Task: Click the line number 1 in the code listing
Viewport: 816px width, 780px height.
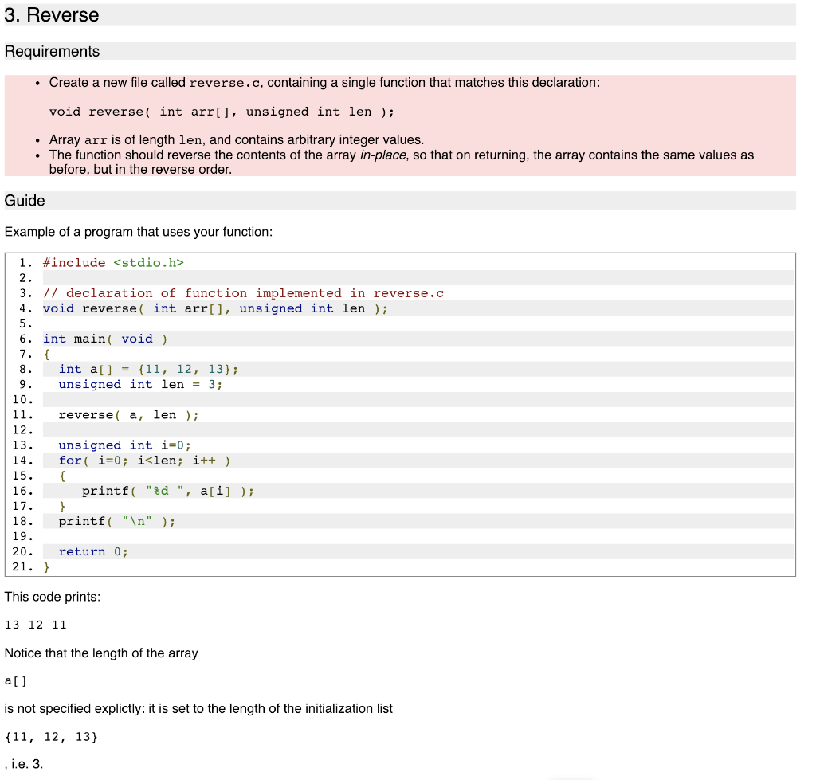Action: [x=22, y=262]
